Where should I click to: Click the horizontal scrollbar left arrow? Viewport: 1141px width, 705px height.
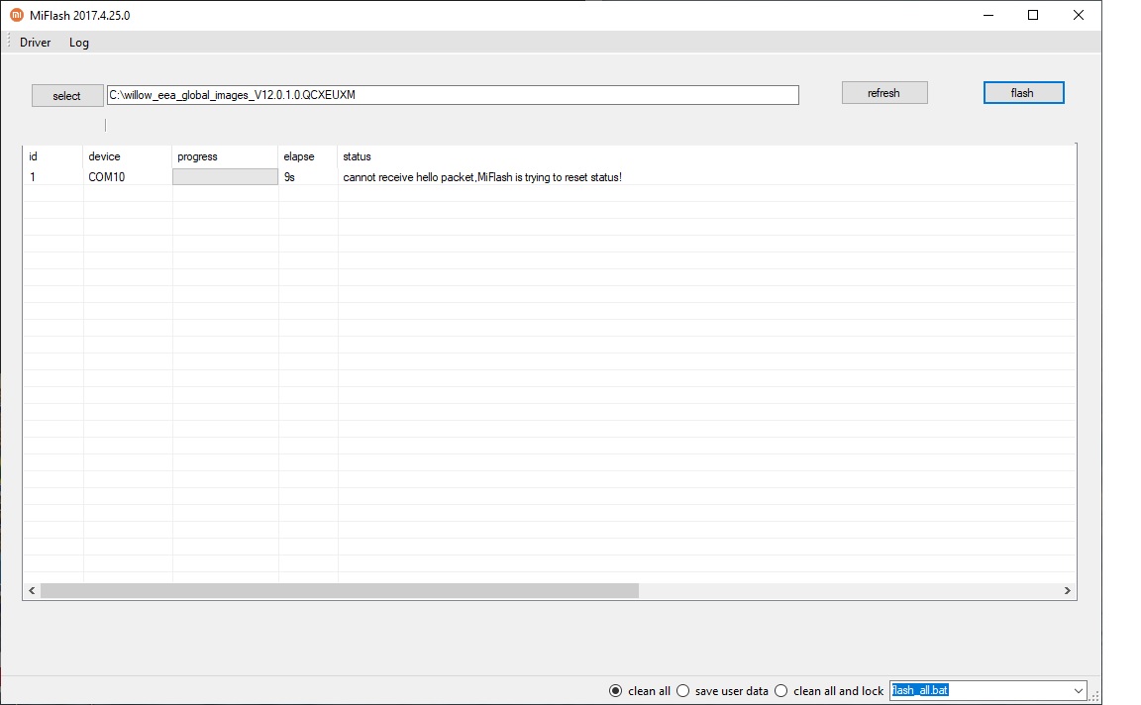(x=32, y=591)
